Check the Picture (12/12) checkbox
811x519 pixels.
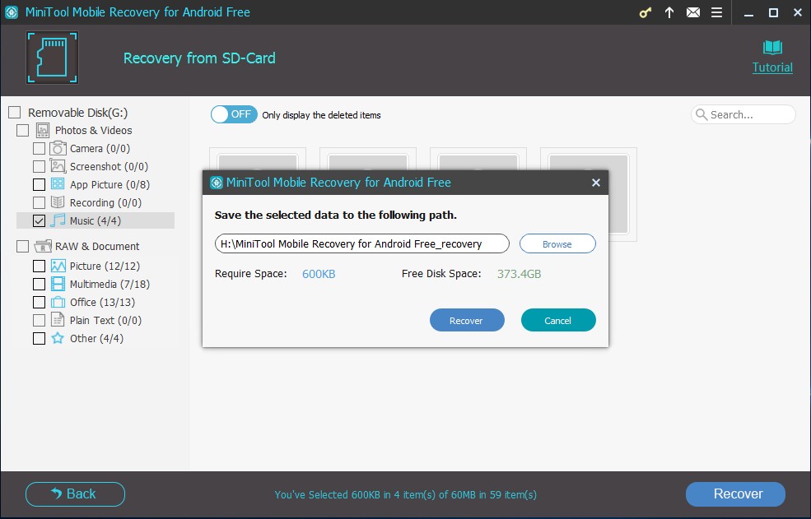tap(39, 266)
